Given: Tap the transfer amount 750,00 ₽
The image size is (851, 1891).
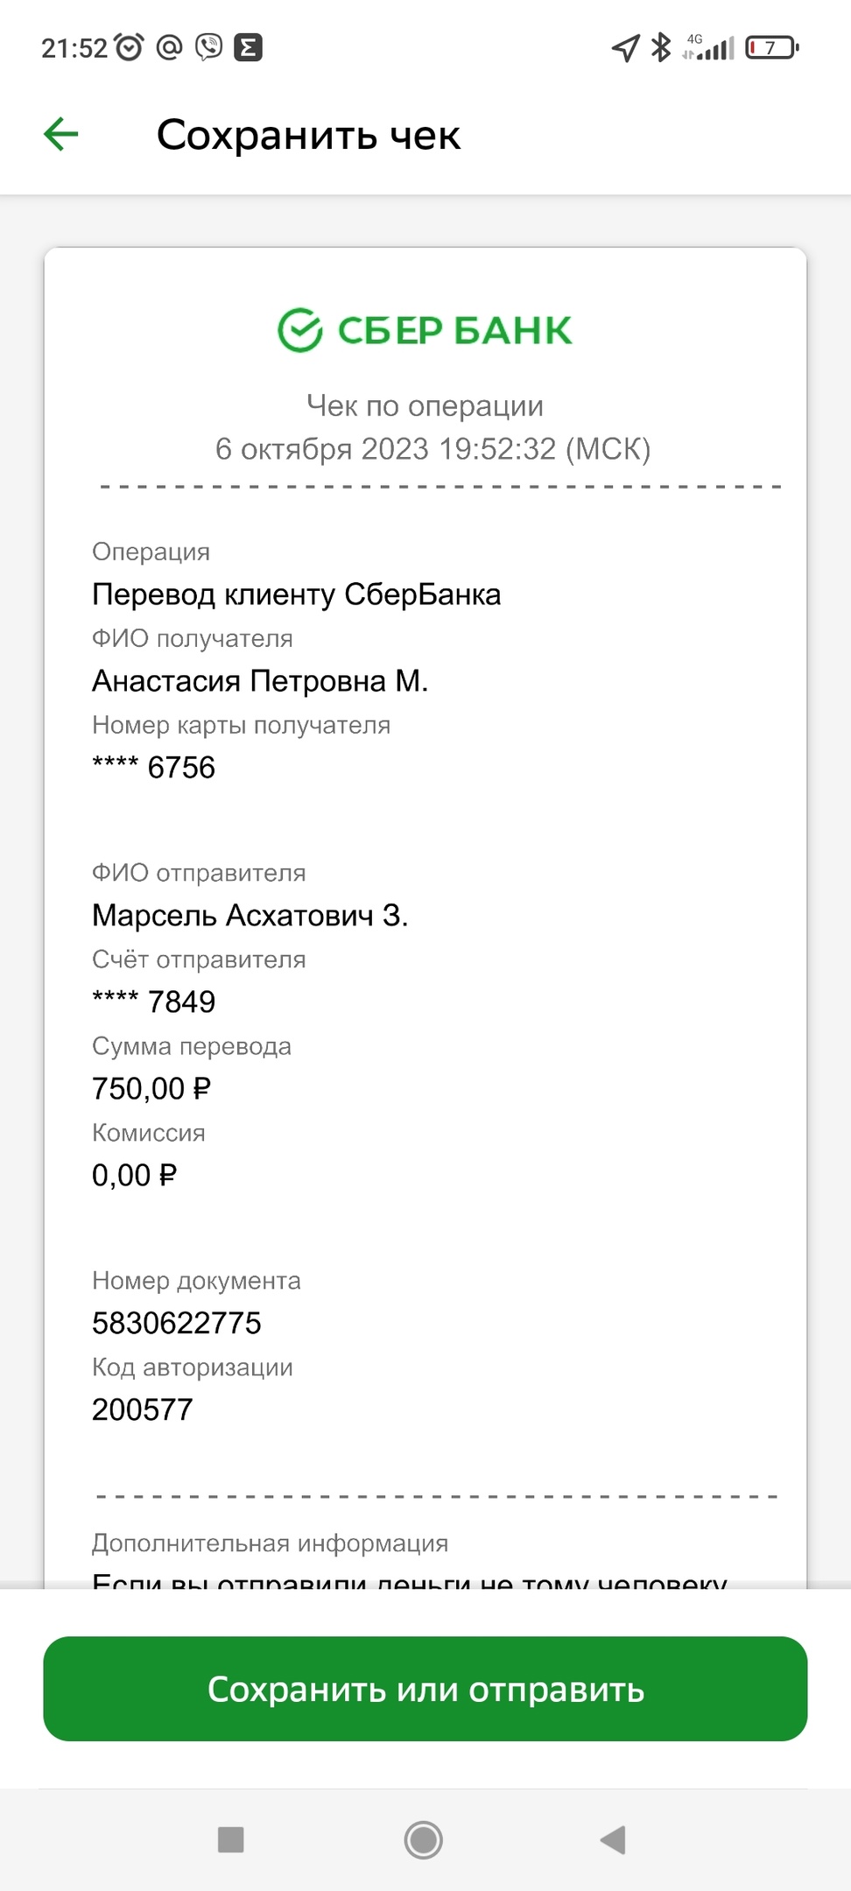Looking at the screenshot, I should [151, 1089].
